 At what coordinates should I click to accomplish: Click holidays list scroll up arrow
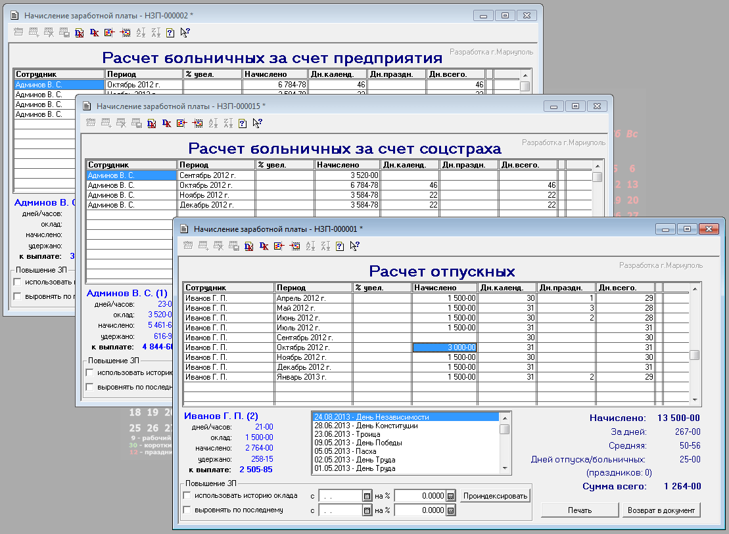coord(505,418)
